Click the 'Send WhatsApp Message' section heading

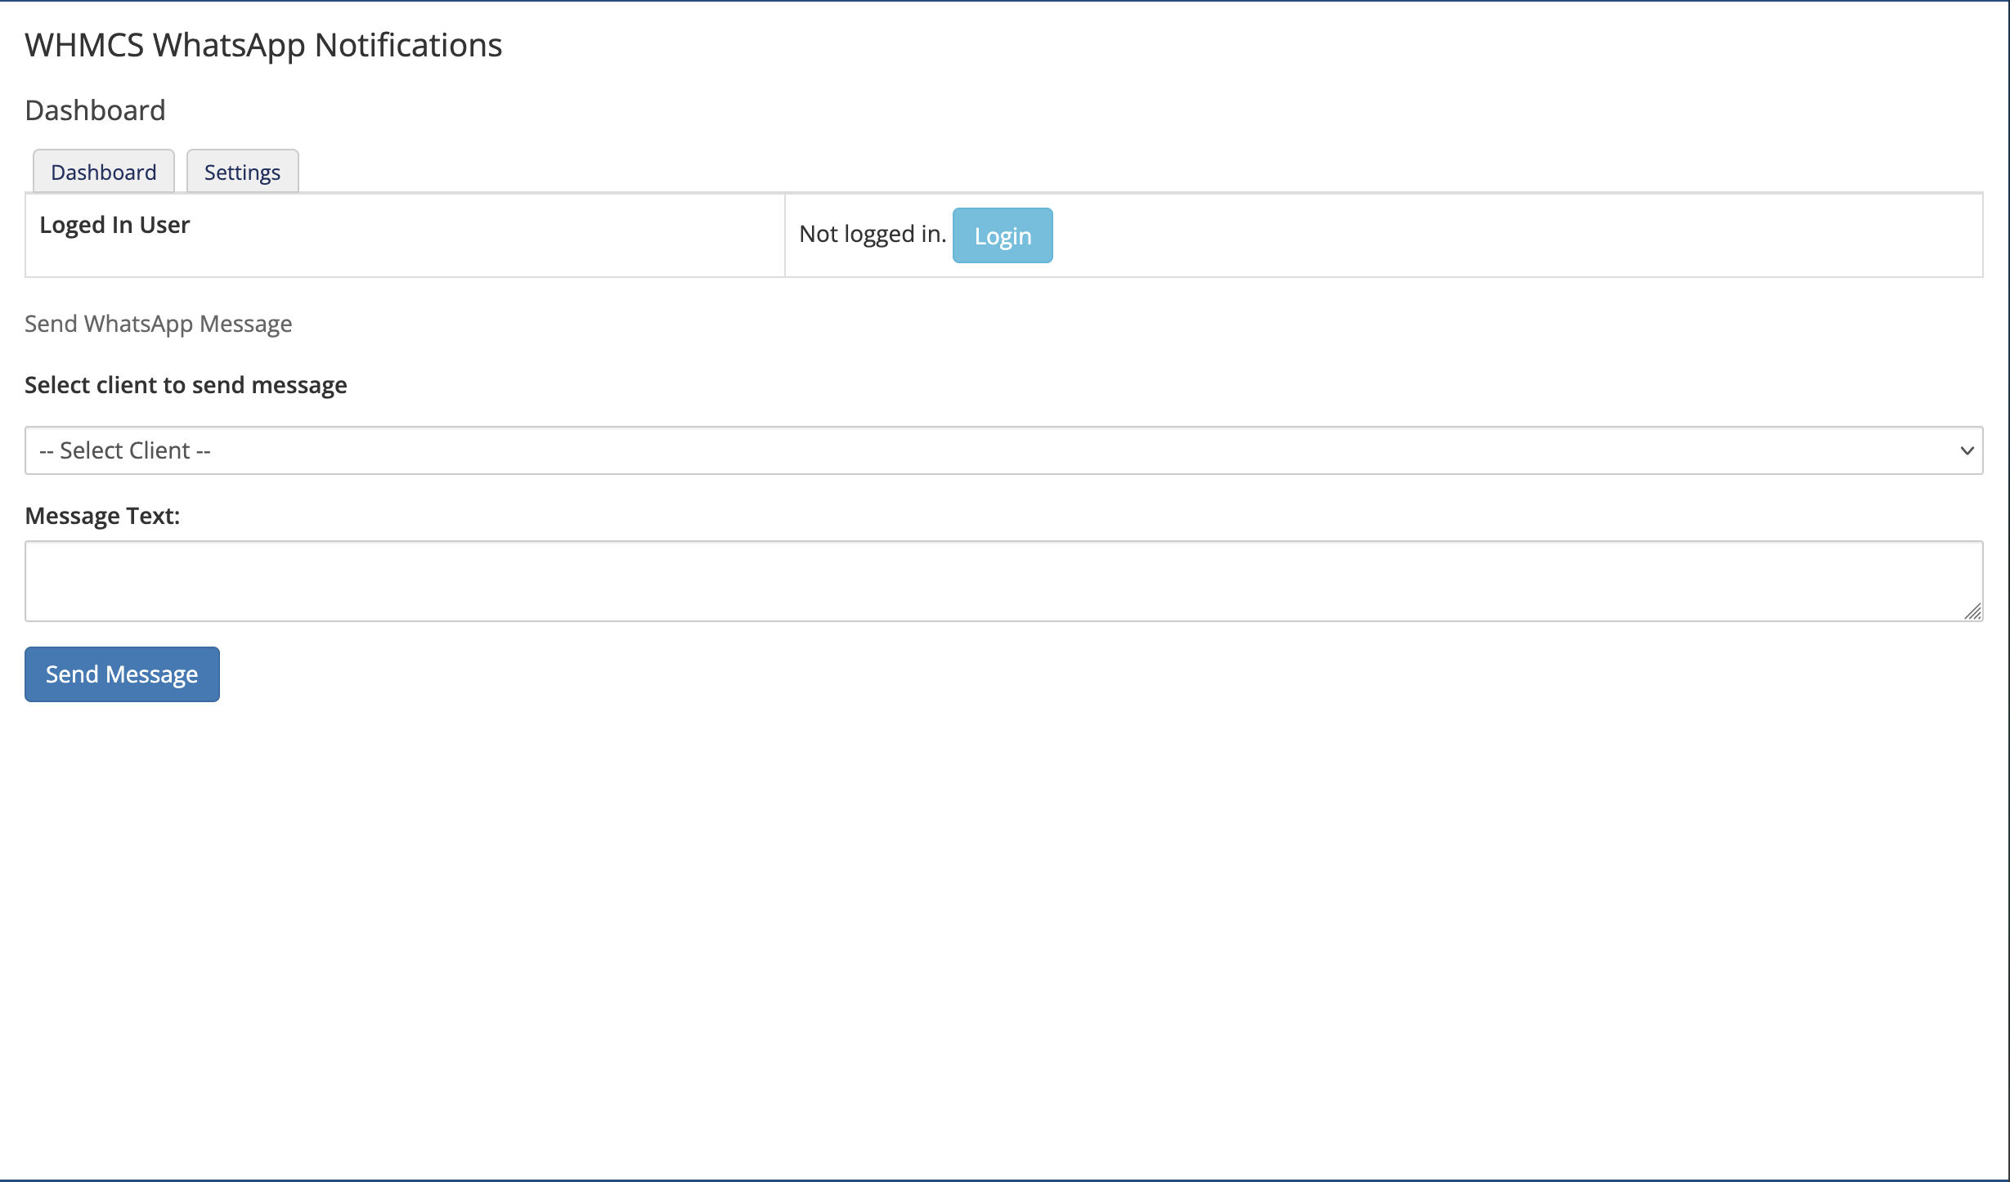coord(158,324)
